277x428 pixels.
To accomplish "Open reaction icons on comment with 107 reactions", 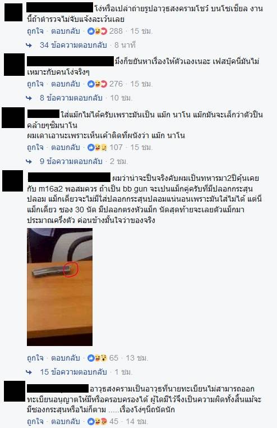I will coord(97,147).
